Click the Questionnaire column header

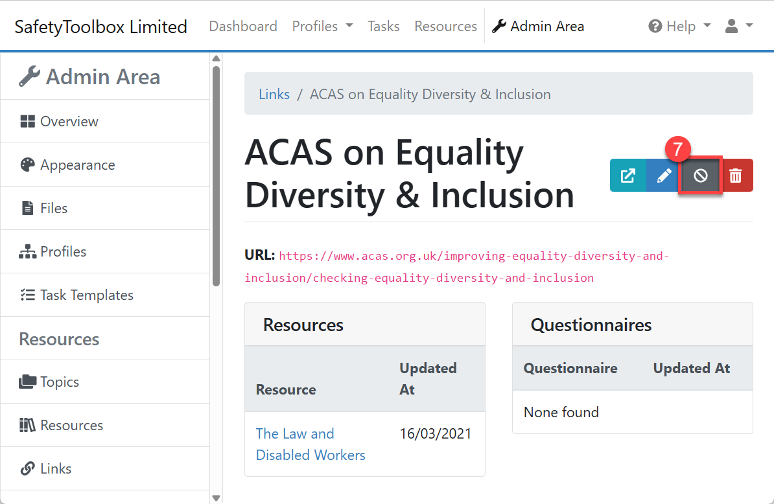click(x=570, y=368)
